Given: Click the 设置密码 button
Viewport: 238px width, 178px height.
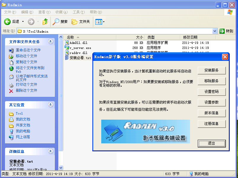Looking at the screenshot, I should pos(212,92).
